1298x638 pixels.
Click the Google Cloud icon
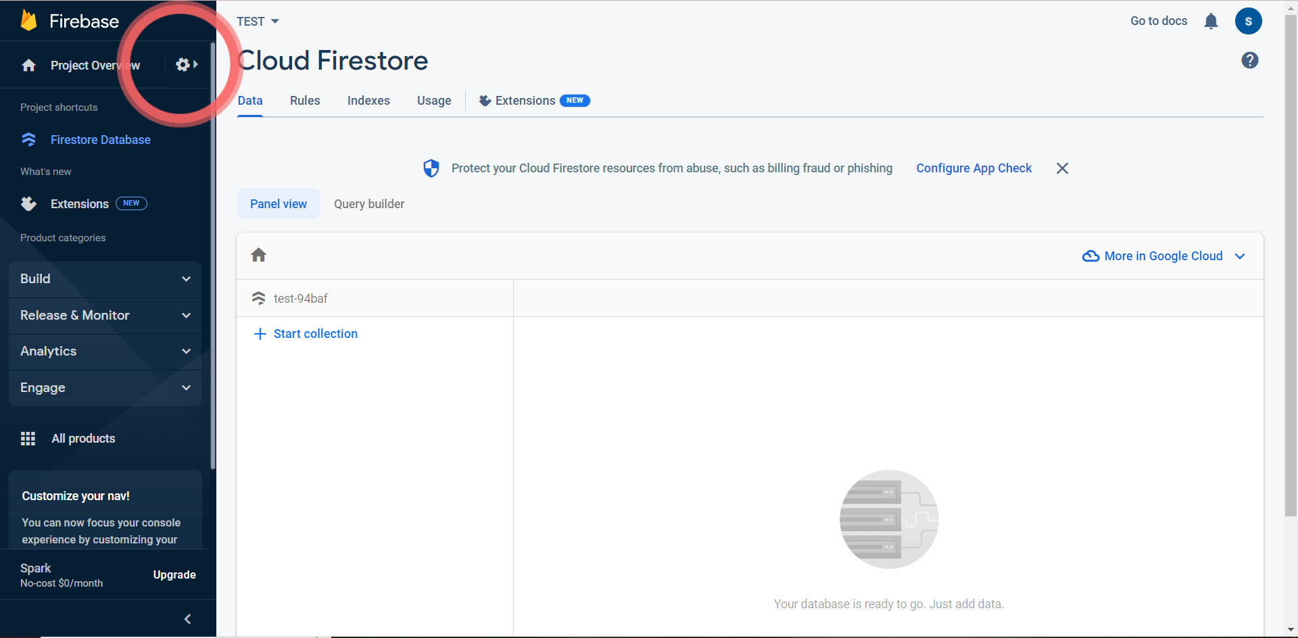point(1090,256)
